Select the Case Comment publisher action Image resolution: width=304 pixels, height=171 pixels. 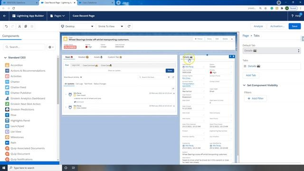click(x=90, y=66)
